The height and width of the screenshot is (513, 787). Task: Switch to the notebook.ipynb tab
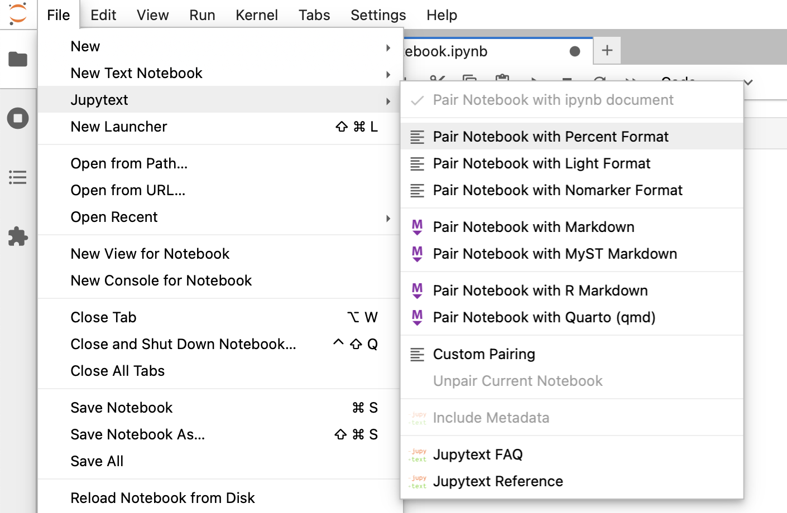pos(480,51)
